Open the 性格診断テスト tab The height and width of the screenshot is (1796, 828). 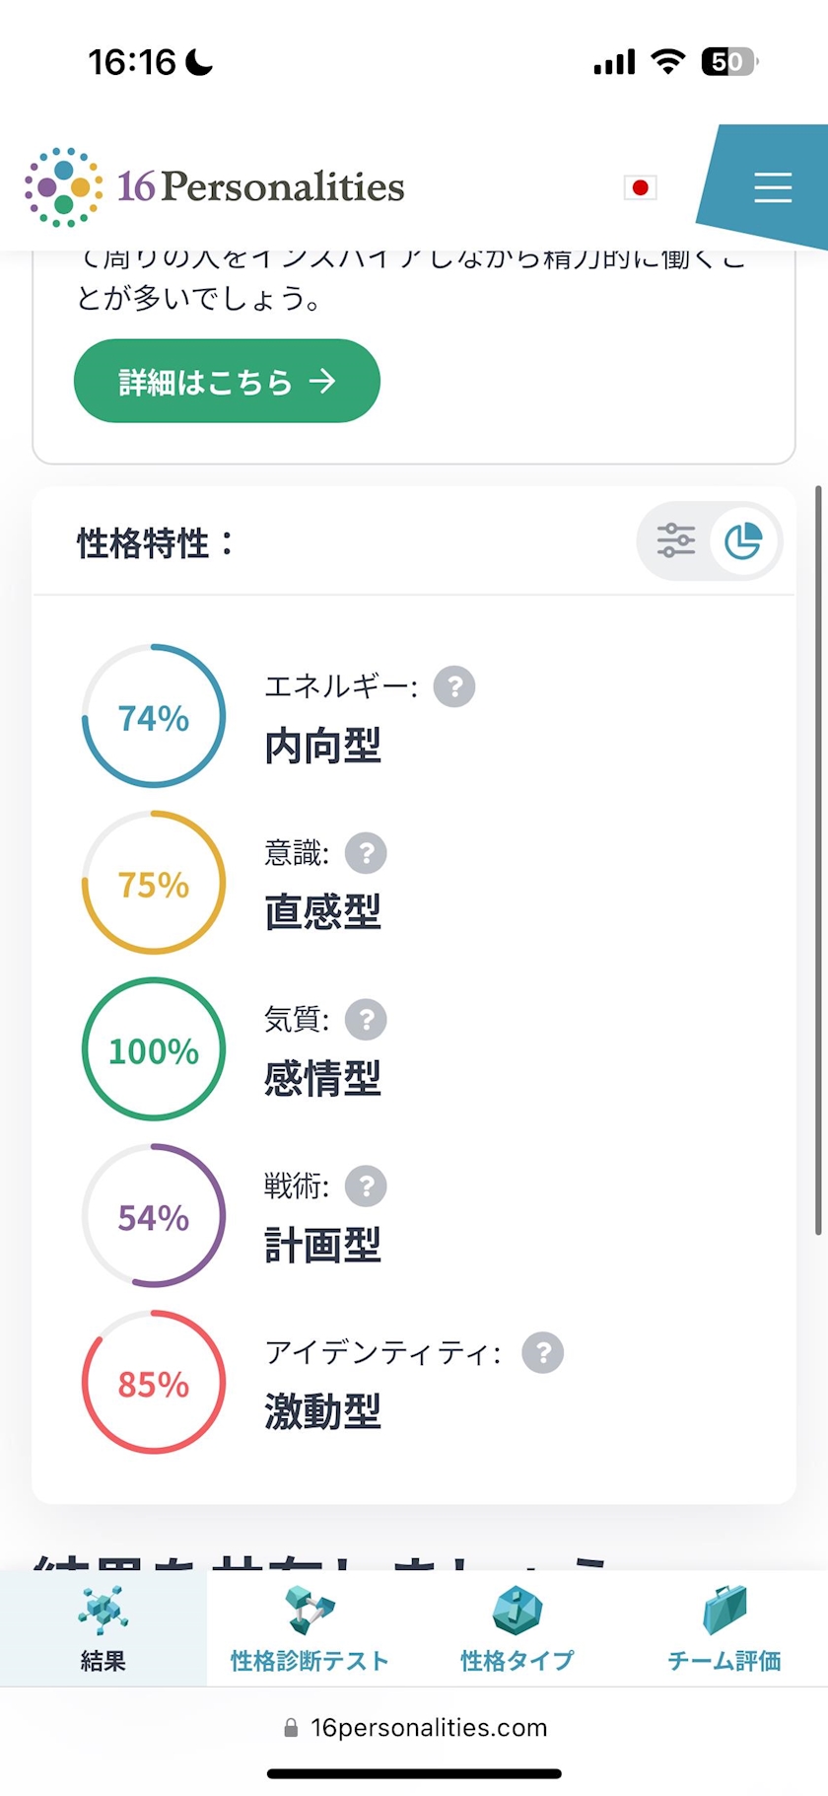pyautogui.click(x=310, y=1629)
